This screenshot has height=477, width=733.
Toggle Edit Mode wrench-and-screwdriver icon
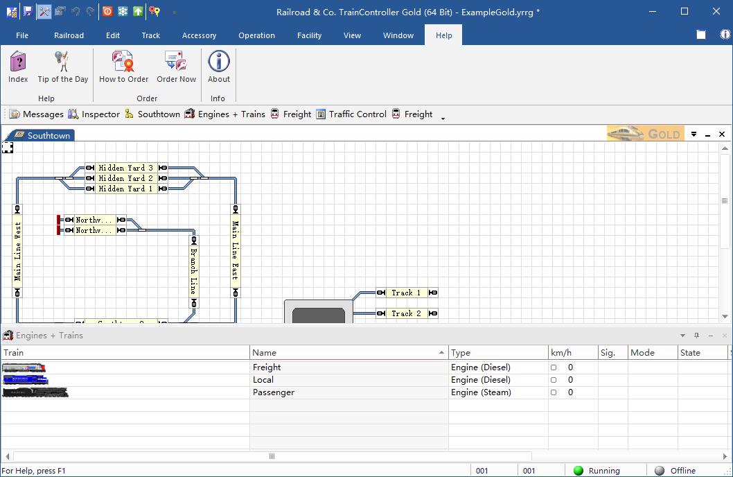click(44, 11)
